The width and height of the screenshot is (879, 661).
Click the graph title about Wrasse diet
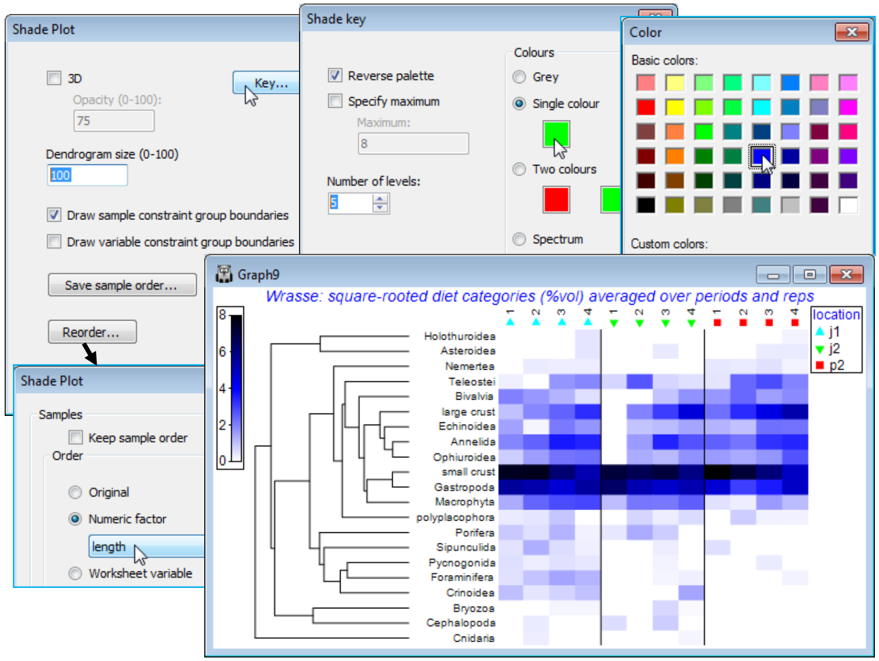540,297
